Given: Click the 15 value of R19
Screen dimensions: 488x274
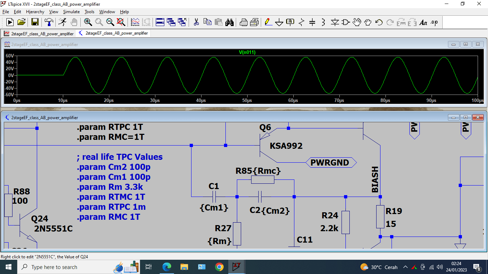Looking at the screenshot, I should click(391, 224).
